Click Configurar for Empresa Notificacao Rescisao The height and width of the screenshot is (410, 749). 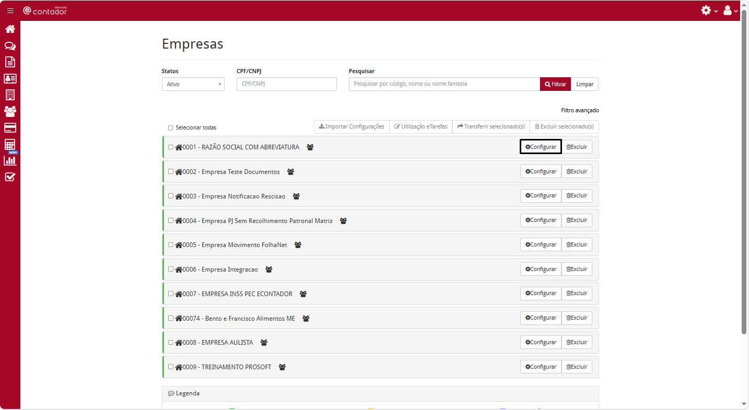541,196
